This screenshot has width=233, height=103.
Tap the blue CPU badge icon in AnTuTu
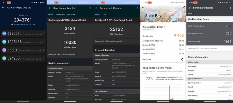pos(4,33)
